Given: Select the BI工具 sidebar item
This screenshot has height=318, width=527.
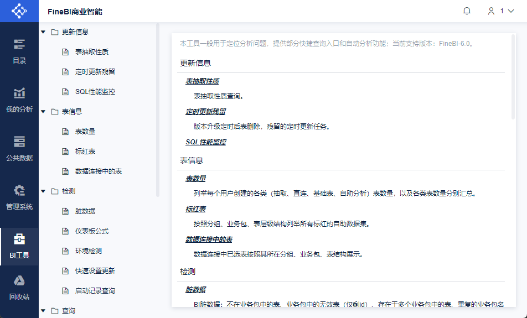Looking at the screenshot, I should click(19, 247).
